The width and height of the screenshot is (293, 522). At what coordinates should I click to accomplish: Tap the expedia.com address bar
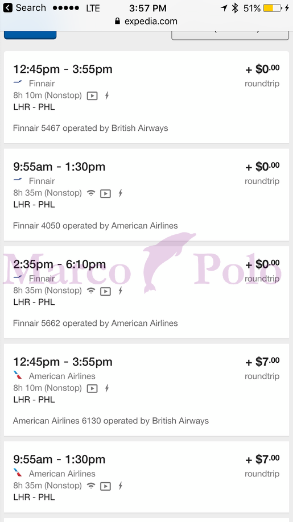(x=147, y=21)
